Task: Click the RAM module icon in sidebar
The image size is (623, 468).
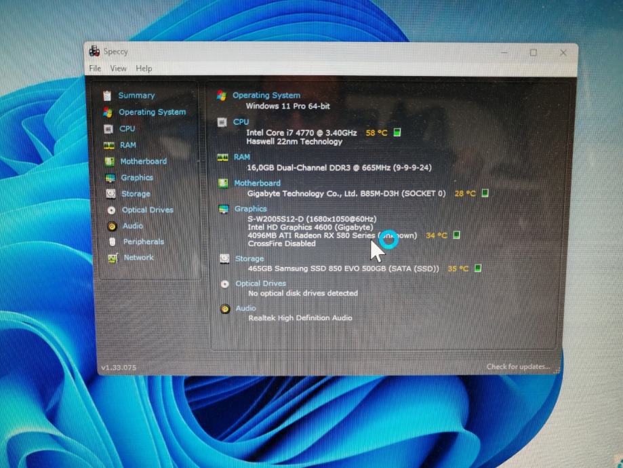Action: click(109, 146)
